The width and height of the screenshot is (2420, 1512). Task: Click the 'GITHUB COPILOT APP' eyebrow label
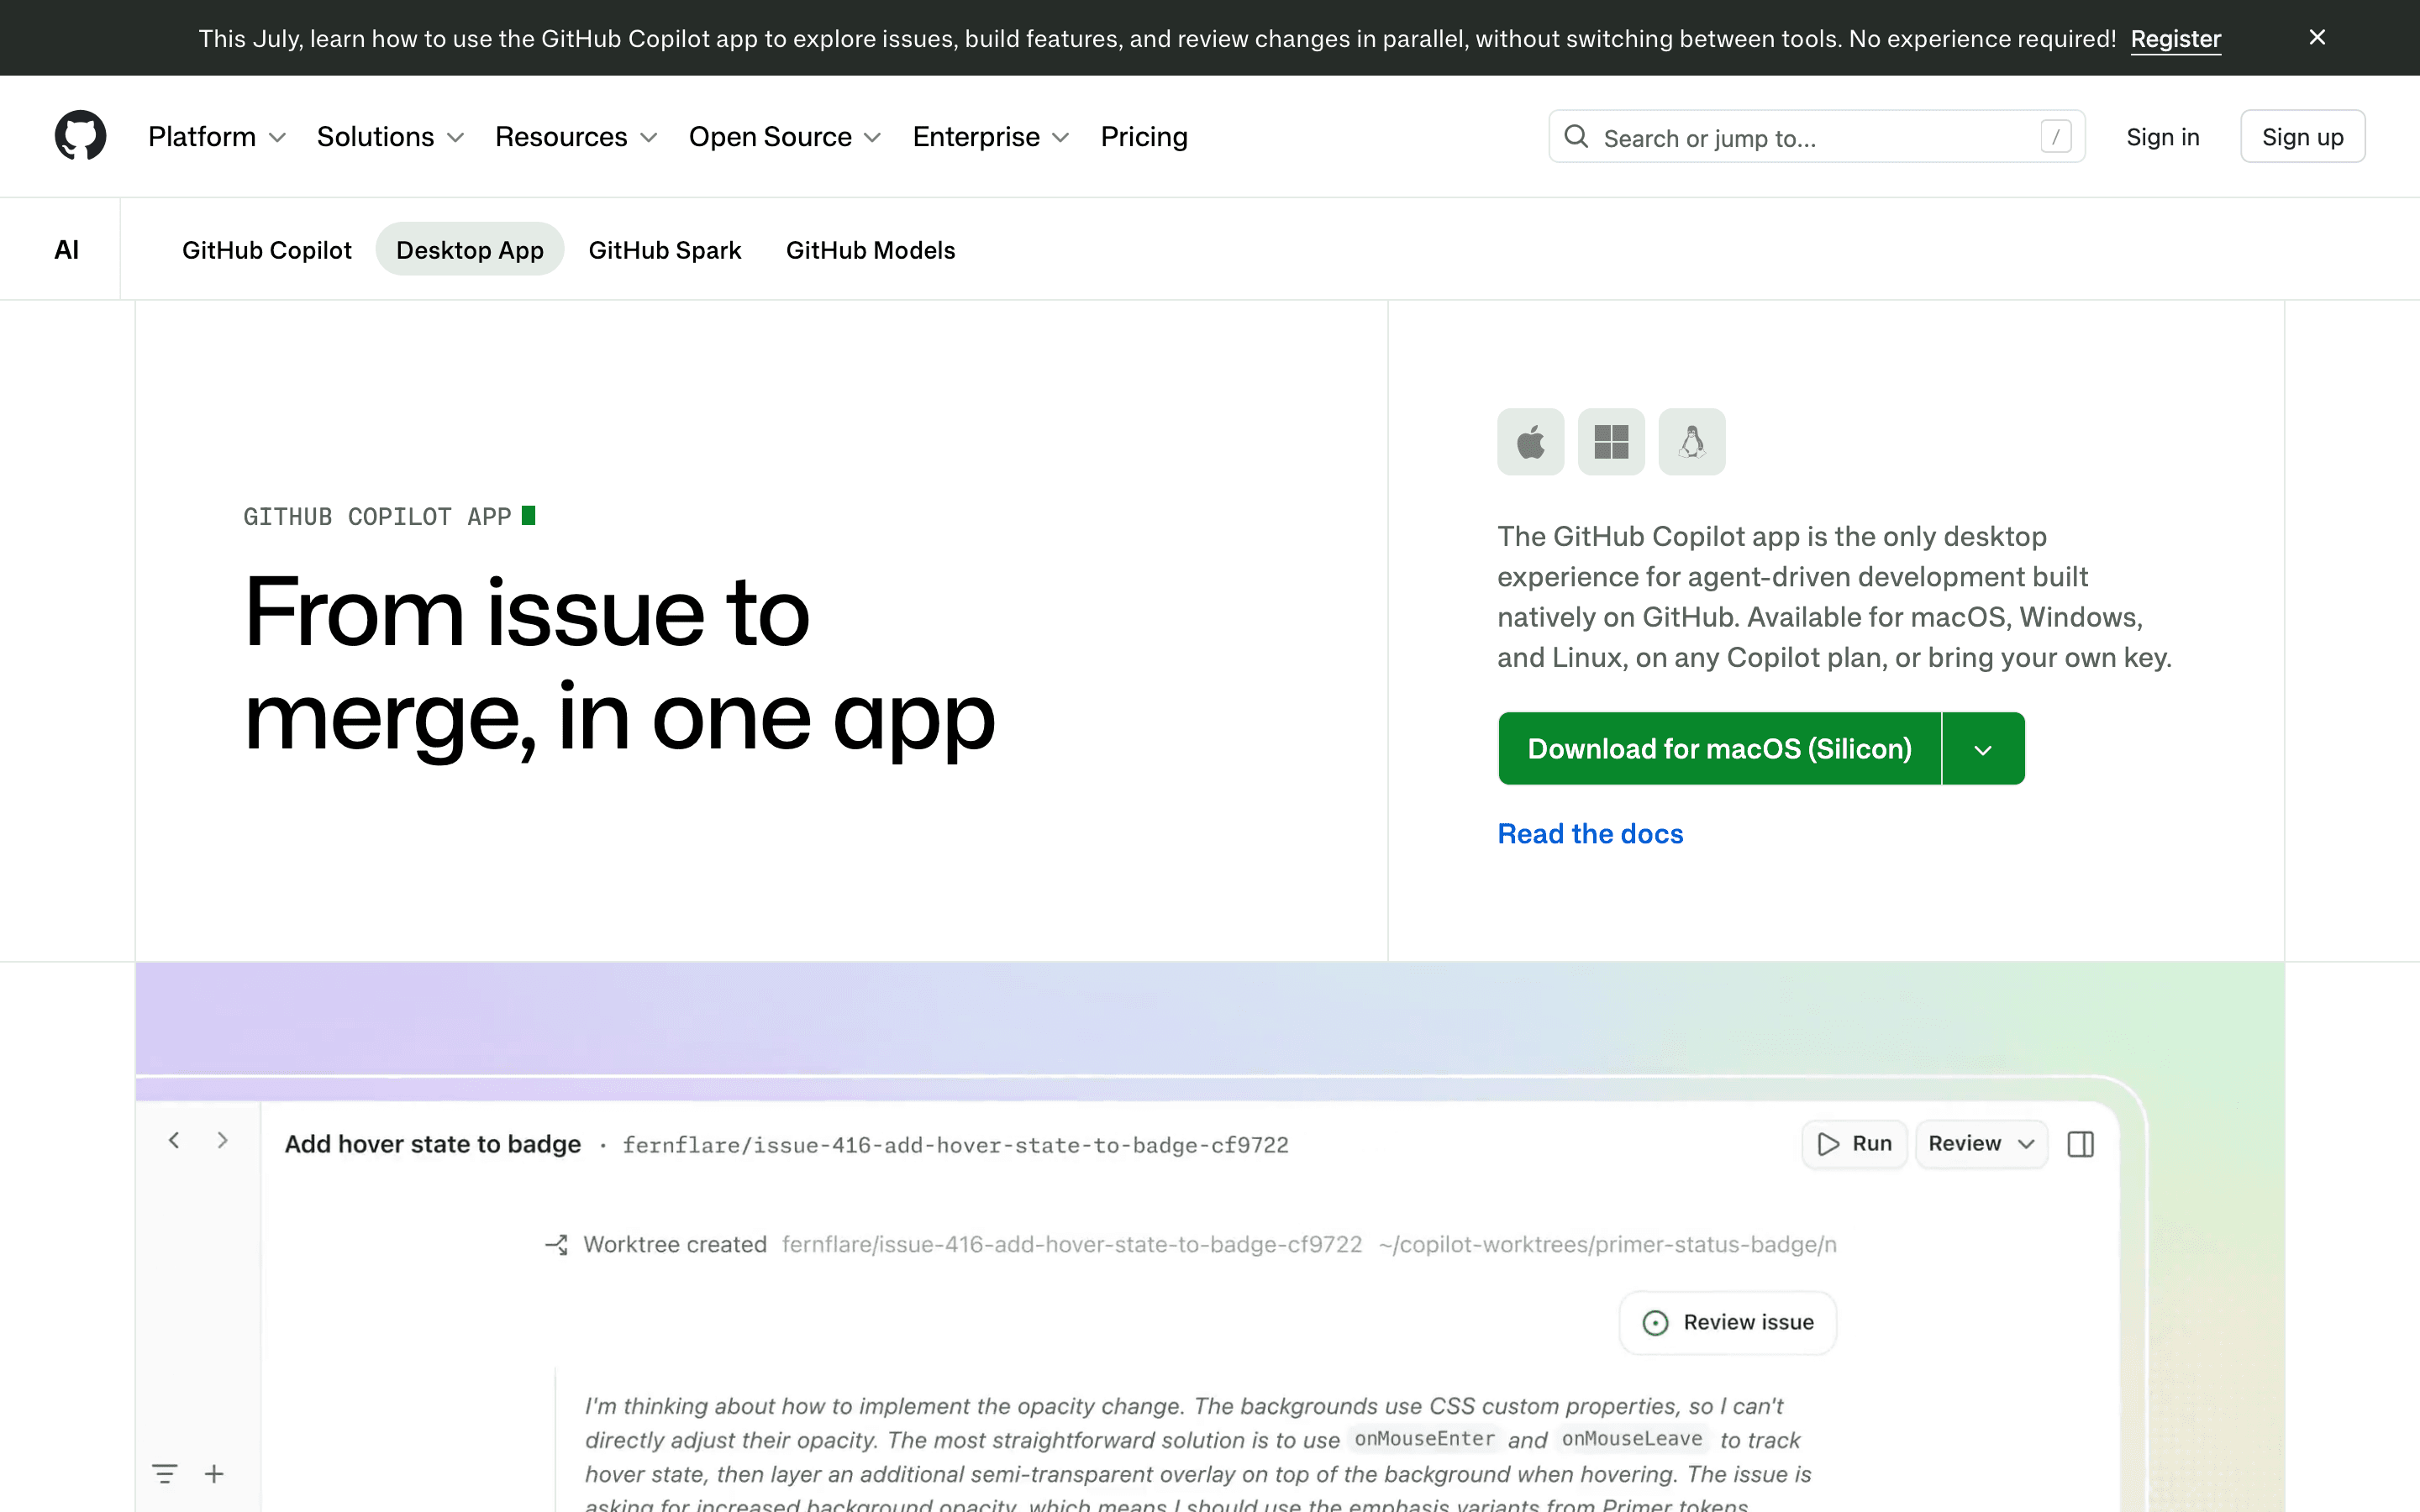pos(377,516)
